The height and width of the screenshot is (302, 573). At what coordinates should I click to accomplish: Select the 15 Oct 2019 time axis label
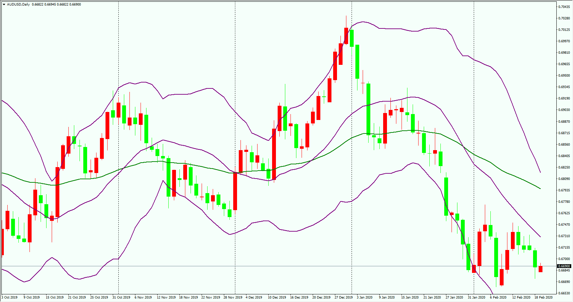point(54,297)
